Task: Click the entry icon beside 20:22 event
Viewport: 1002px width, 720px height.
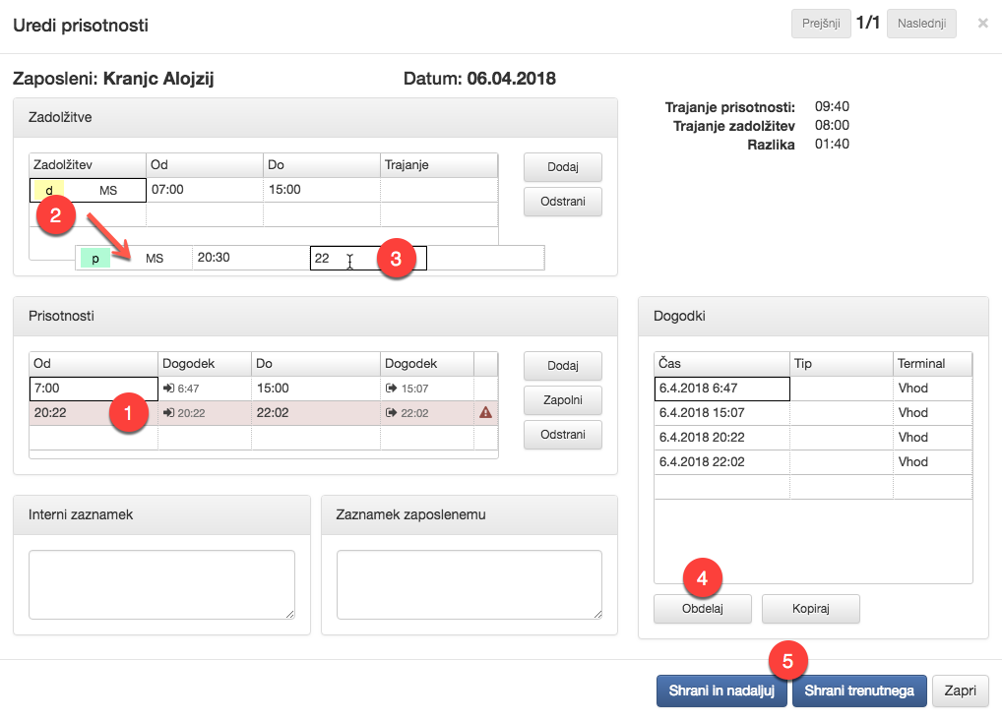Action: 168,413
